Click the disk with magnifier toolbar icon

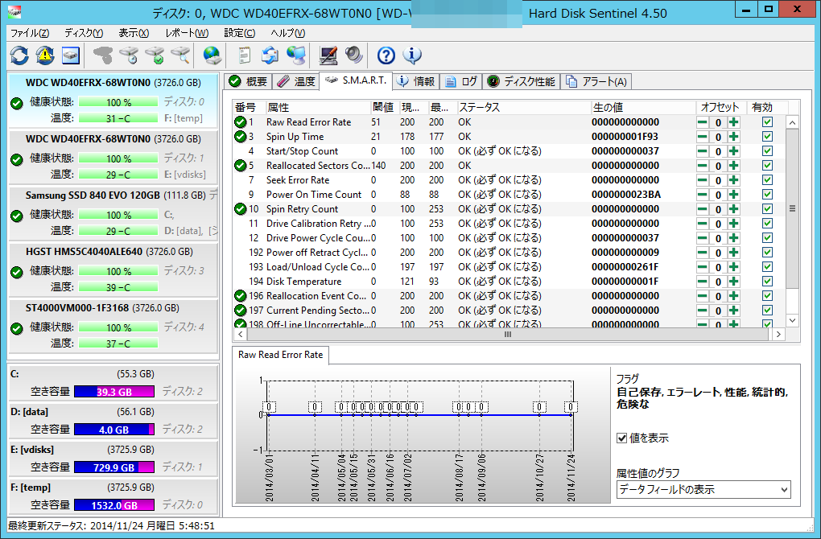[x=180, y=55]
